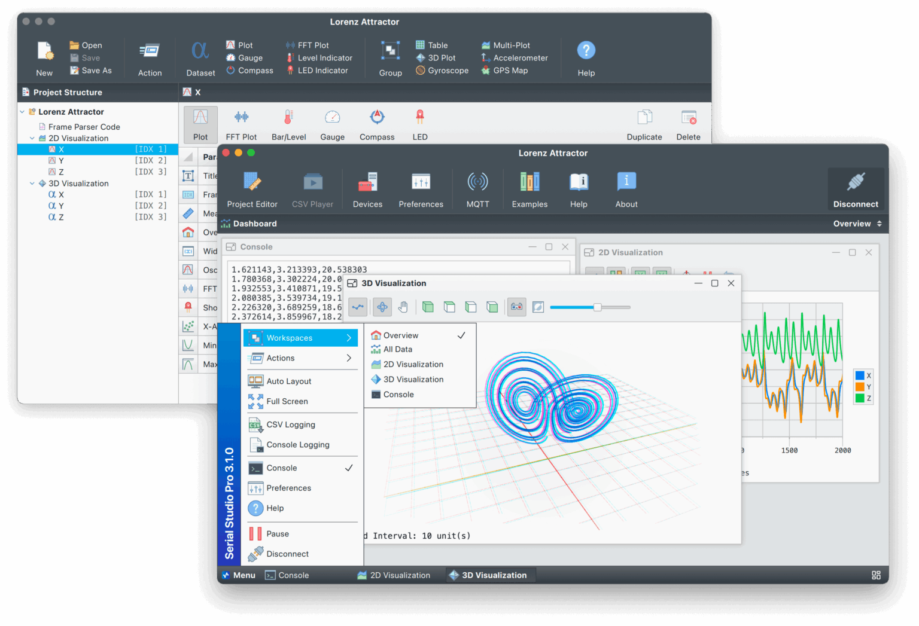
Task: Open the Overview dropdown in Dashboard header
Action: [x=856, y=223]
